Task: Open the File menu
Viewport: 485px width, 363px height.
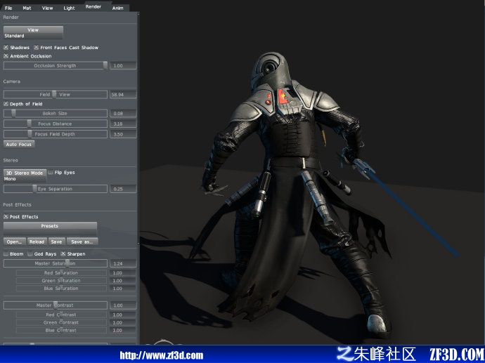Action: 8,8
